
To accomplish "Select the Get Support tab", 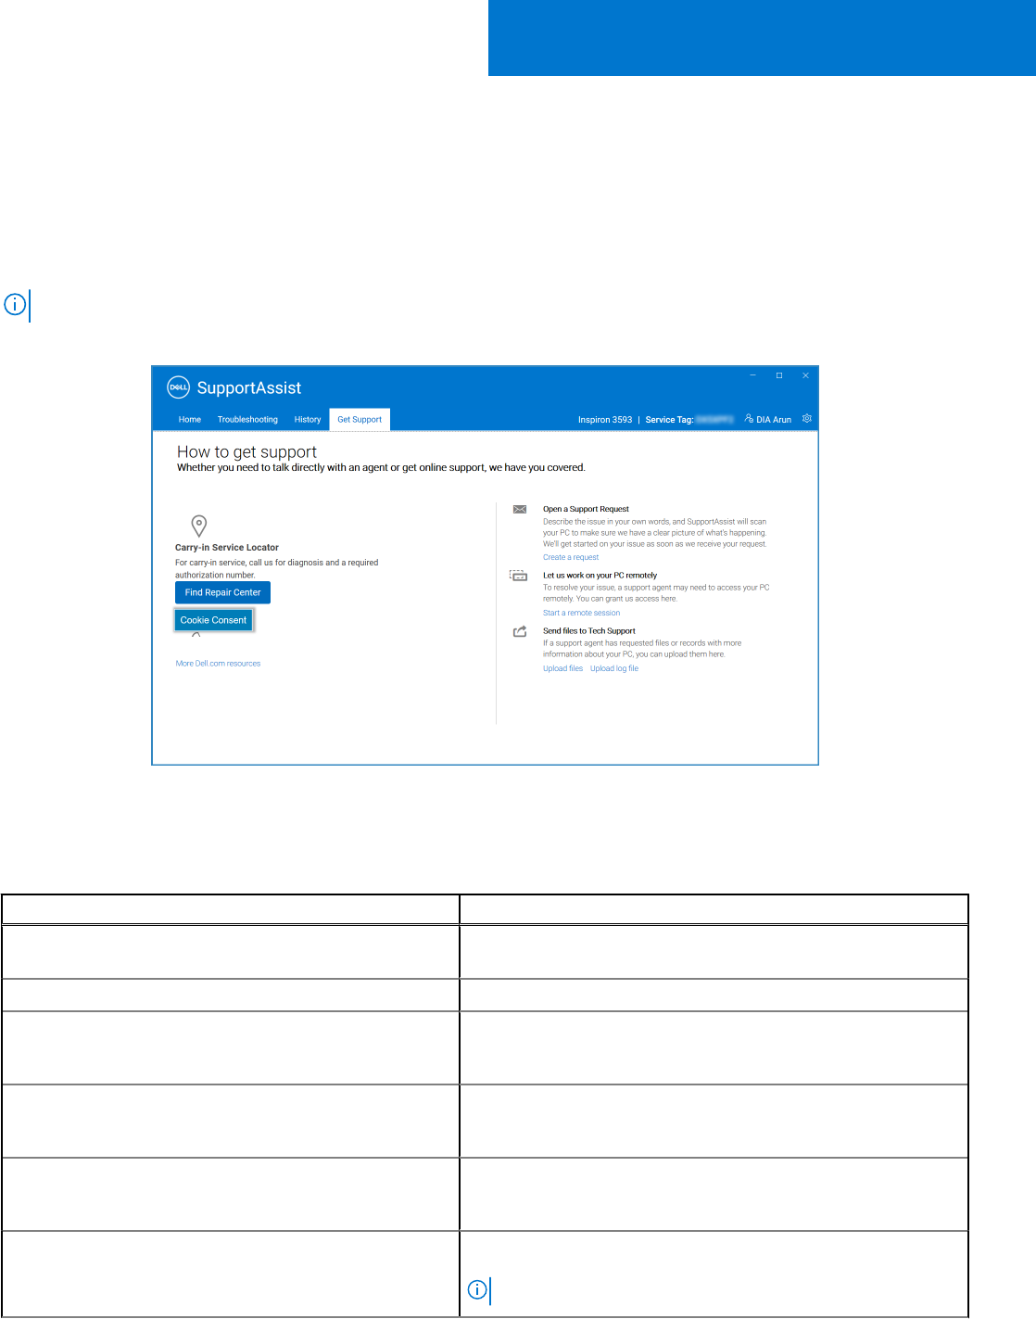I will [360, 420].
